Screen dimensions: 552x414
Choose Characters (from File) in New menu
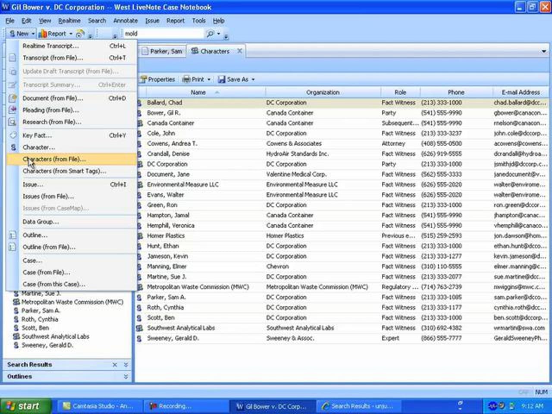pyautogui.click(x=54, y=159)
